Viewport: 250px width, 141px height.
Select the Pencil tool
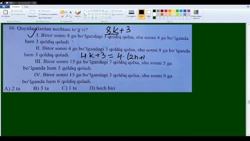coord(62,12)
